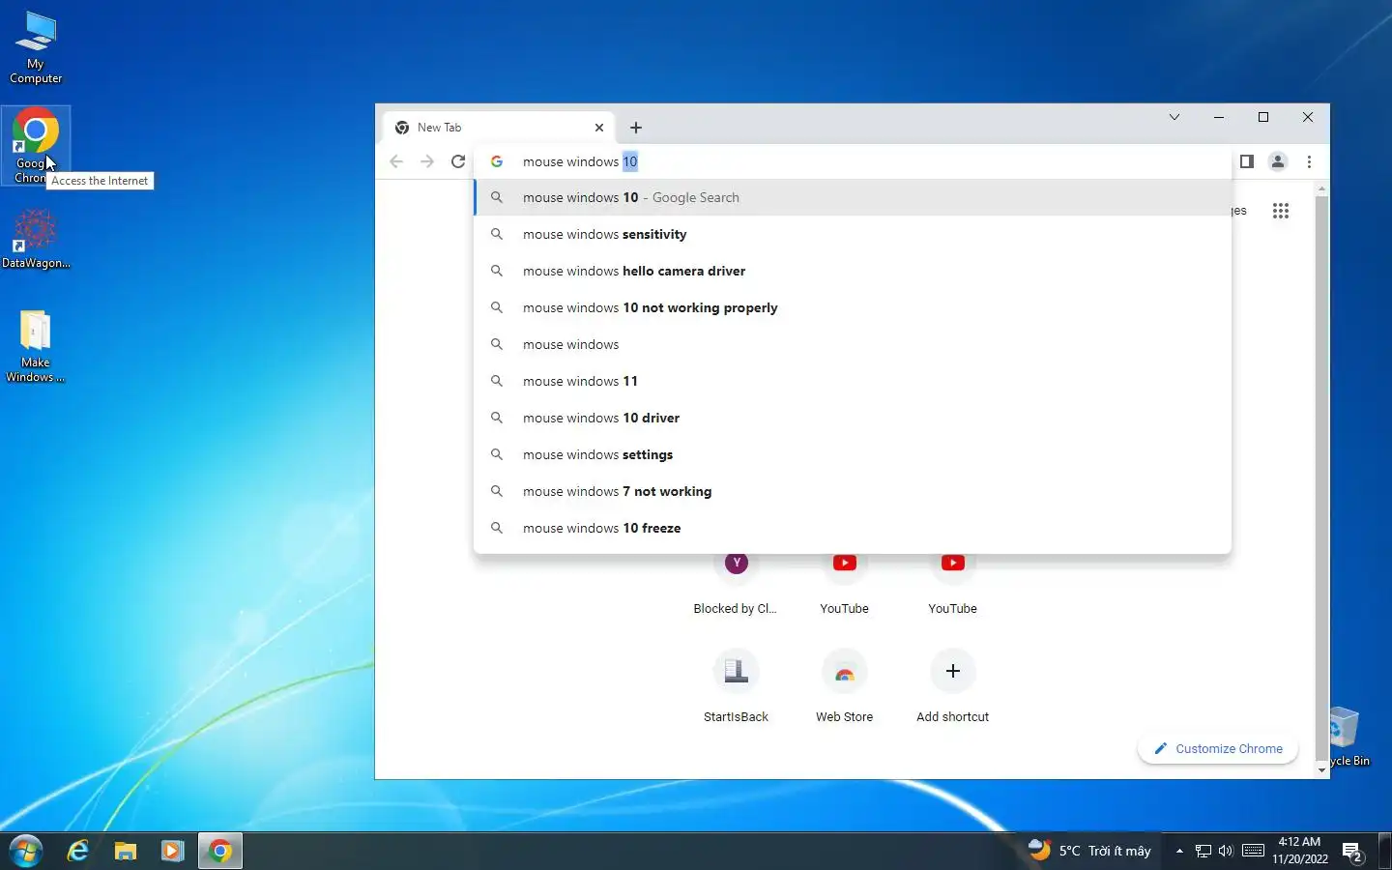Screen dimensions: 1392x870
Task: Close the New Tab tab
Action: [x=599, y=128]
